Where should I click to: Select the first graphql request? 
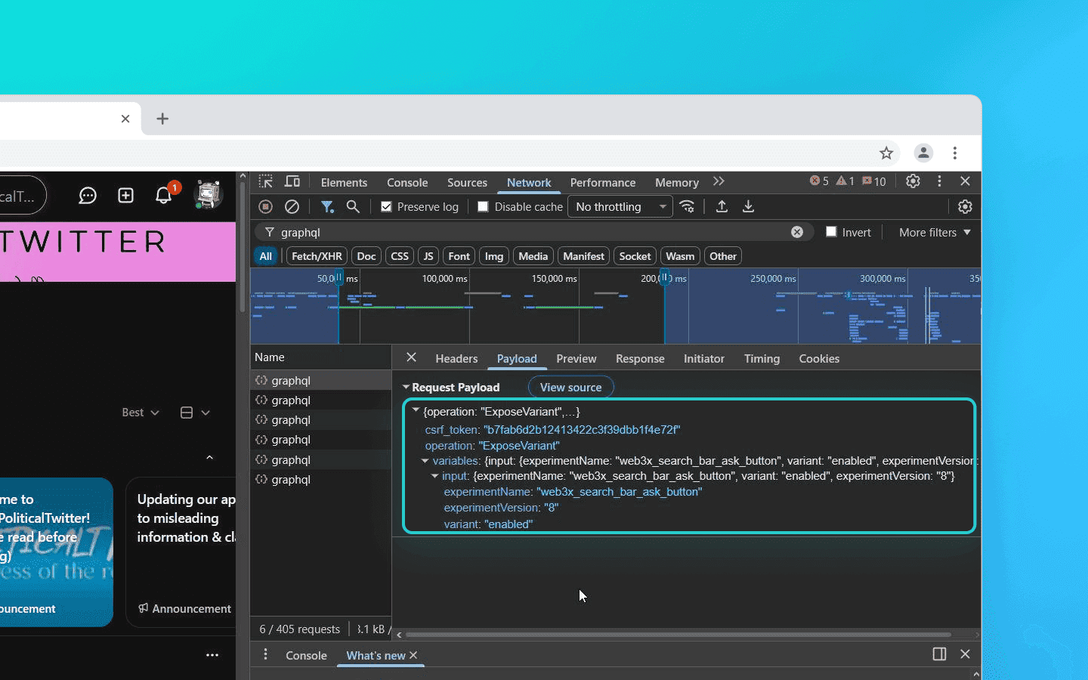(321, 381)
